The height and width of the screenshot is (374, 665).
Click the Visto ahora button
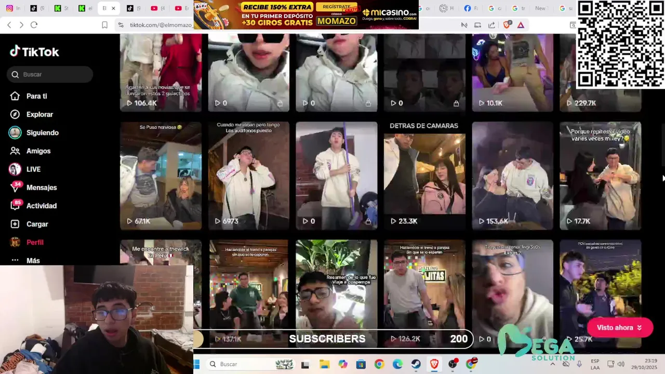coord(619,328)
